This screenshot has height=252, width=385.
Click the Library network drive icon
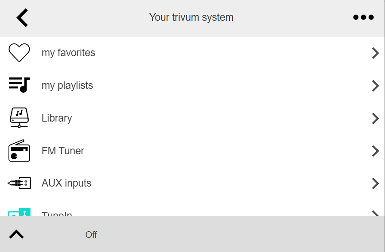click(x=19, y=118)
